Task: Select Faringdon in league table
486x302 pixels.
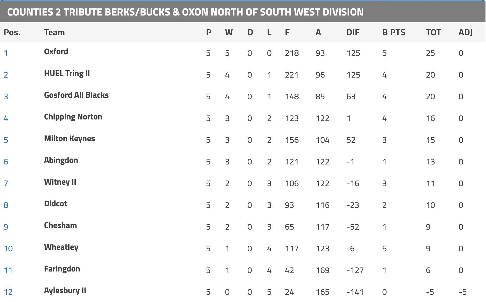Action: pyautogui.click(x=62, y=269)
